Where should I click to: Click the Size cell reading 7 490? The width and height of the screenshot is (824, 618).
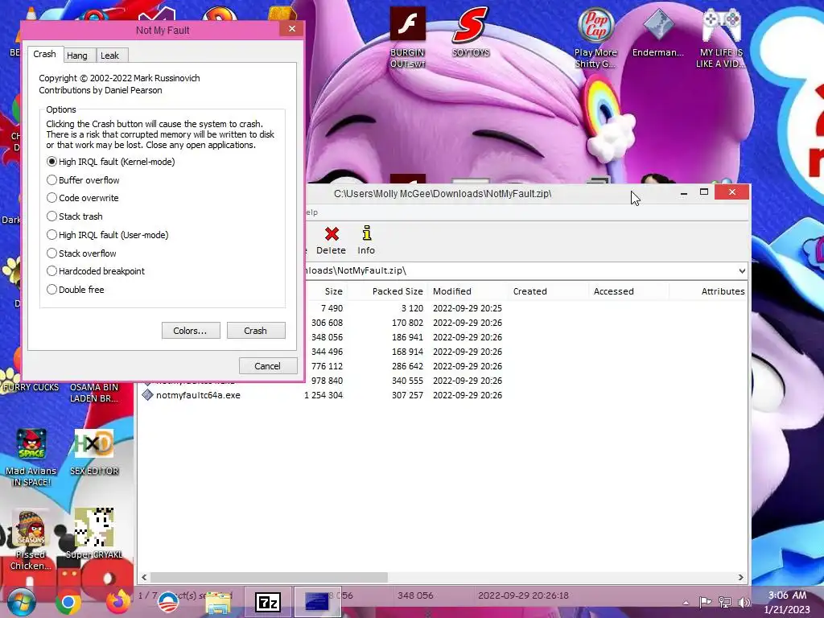coord(332,308)
